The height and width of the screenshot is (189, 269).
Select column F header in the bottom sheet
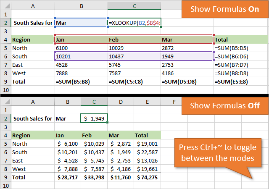[x=174, y=102]
